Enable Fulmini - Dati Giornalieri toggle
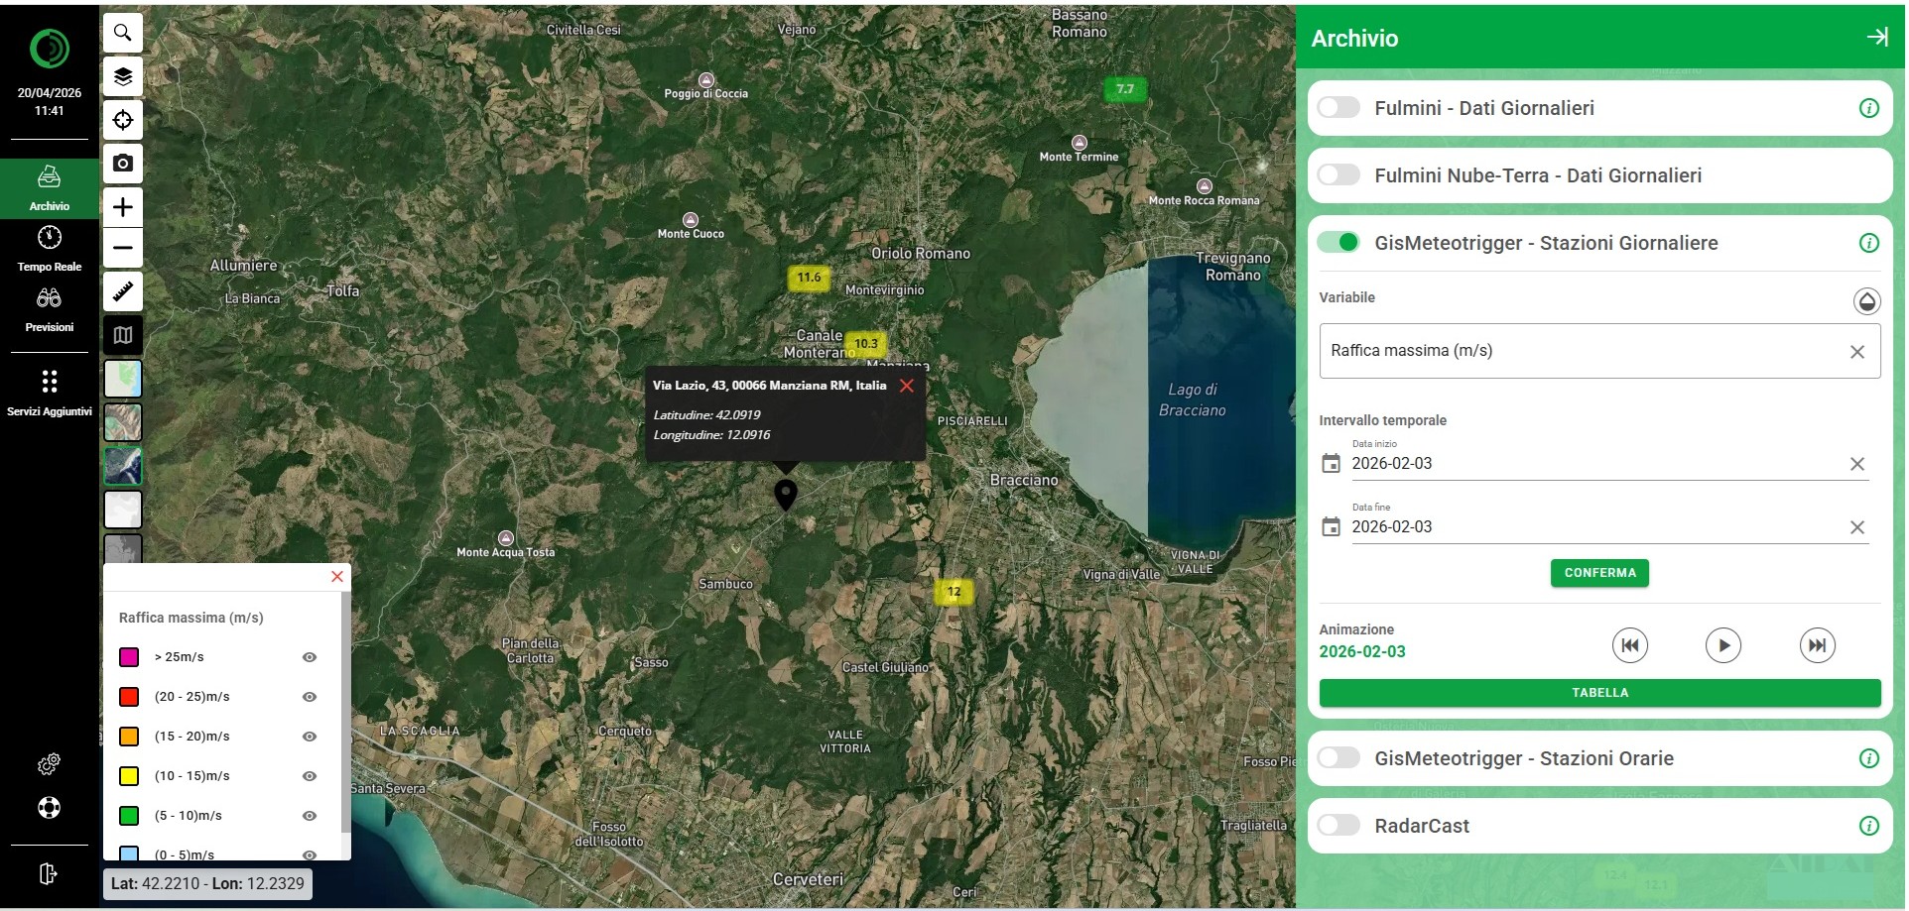 coord(1338,108)
